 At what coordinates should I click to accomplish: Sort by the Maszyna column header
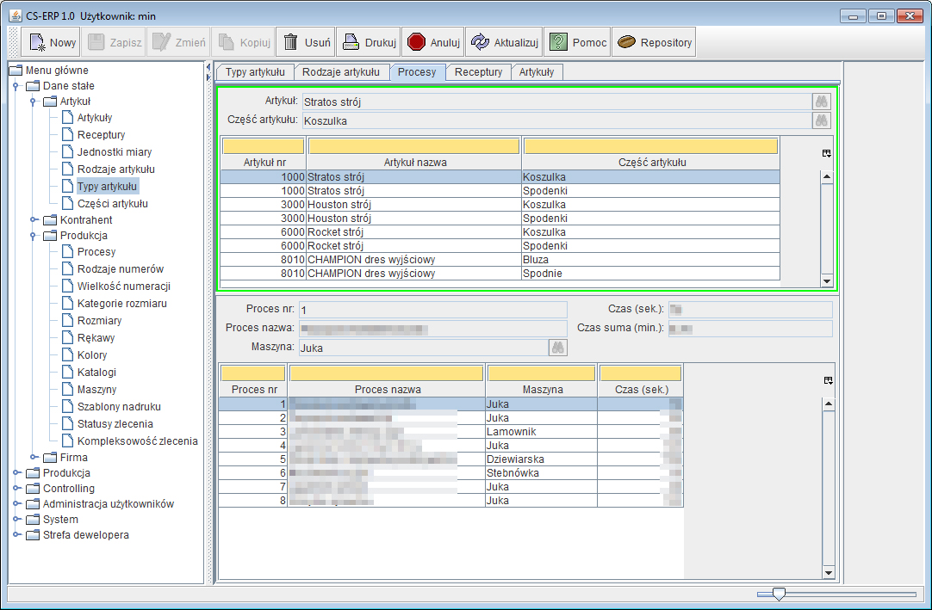(x=542, y=390)
